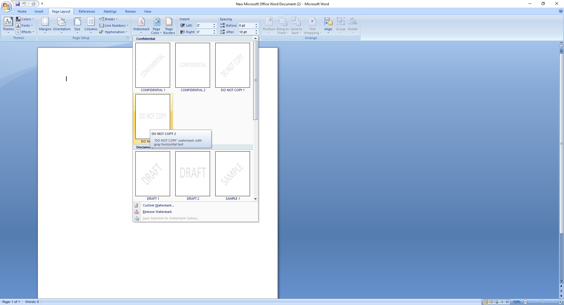
Task: Switch to the References tab
Action: click(x=87, y=11)
